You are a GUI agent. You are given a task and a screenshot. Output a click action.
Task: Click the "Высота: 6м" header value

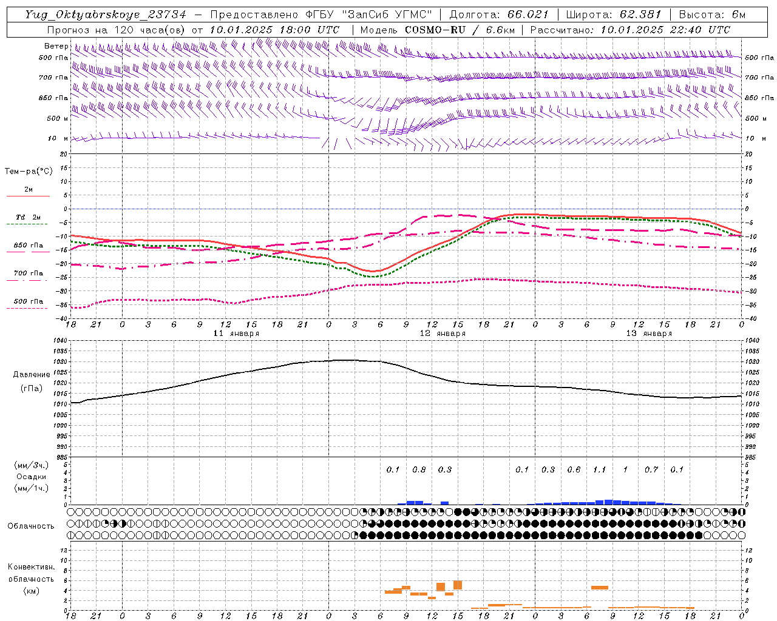coord(712,15)
